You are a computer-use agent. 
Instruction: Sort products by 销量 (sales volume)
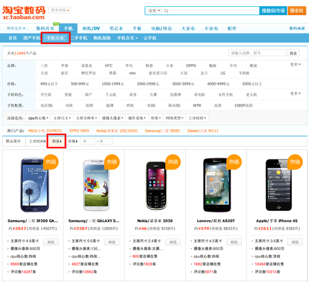(56, 141)
